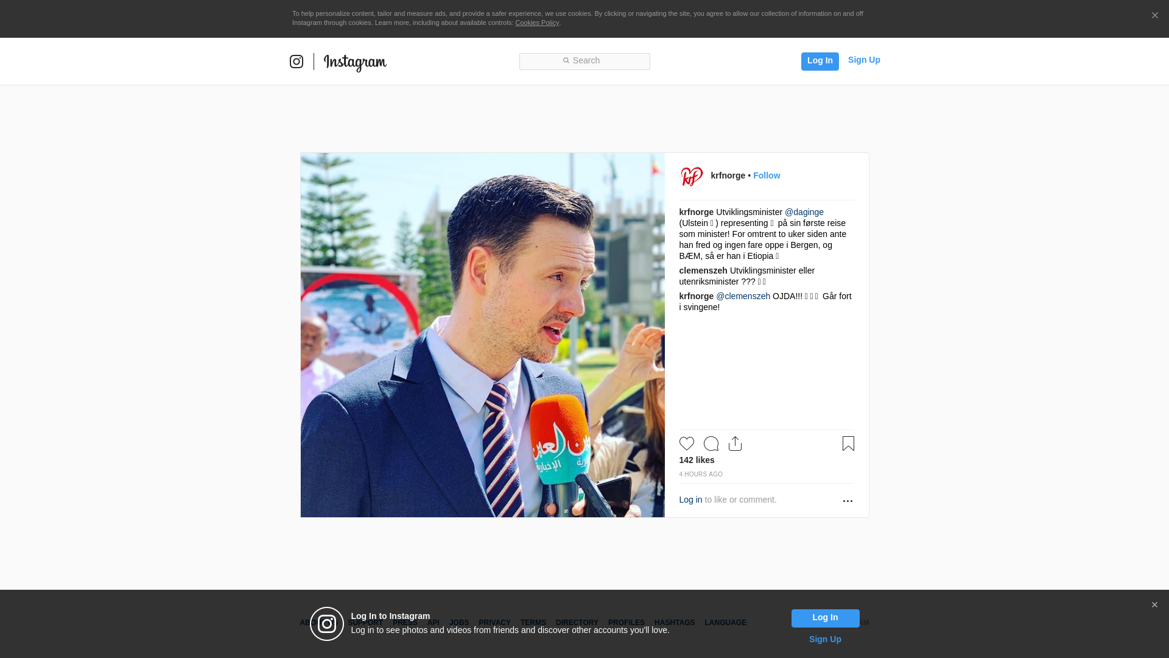Open the PRIVACY footer link

(494, 623)
